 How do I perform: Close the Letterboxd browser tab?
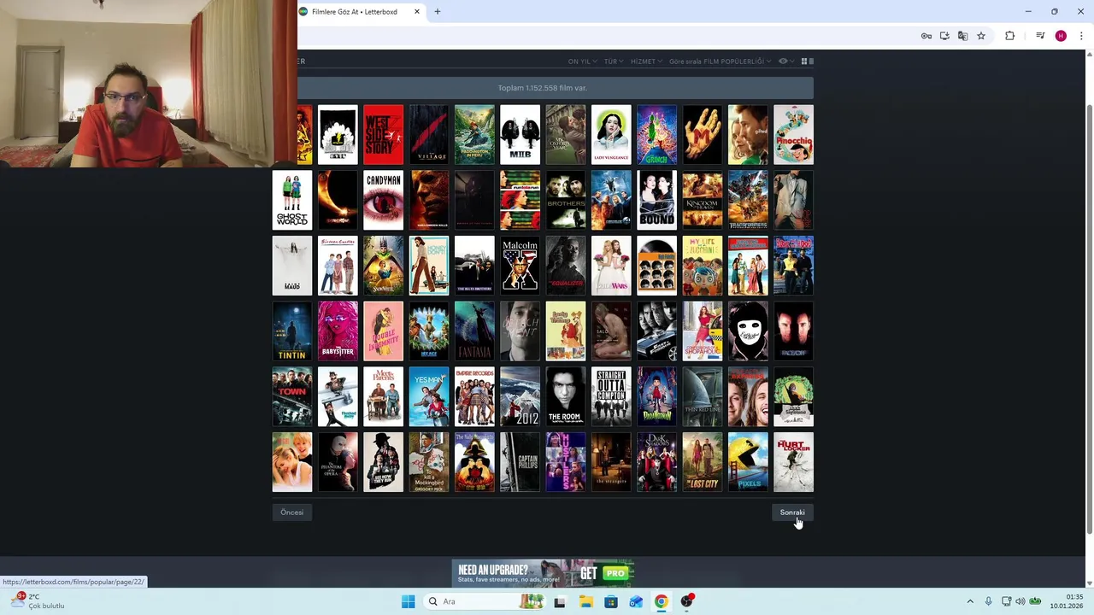(x=417, y=12)
